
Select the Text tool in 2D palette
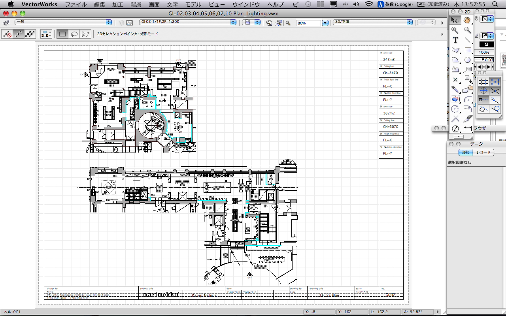click(455, 40)
